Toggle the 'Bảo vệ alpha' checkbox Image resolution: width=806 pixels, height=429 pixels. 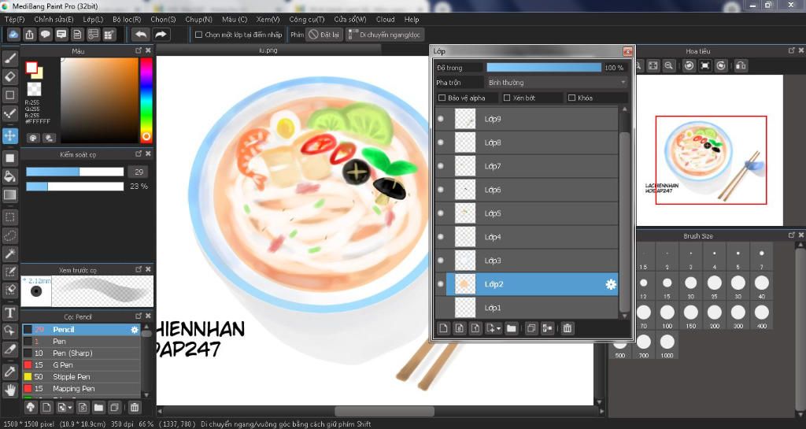[442, 98]
